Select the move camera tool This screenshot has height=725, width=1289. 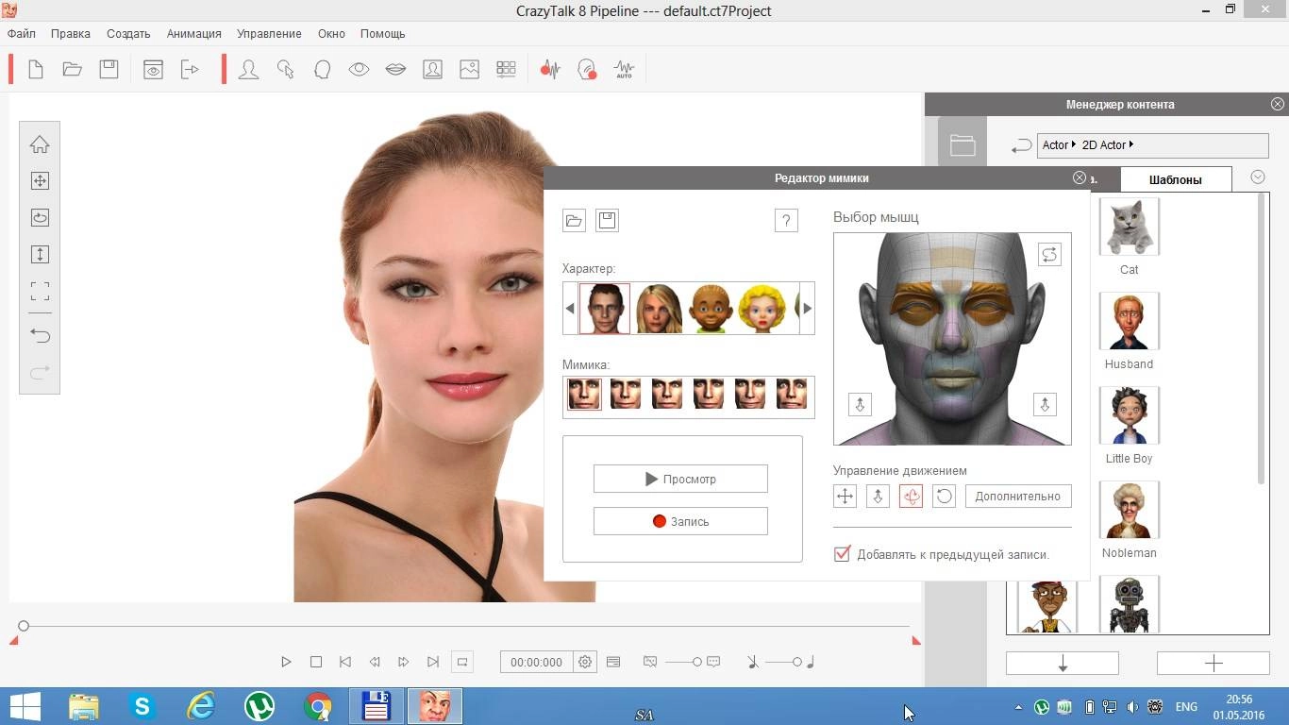tap(40, 181)
